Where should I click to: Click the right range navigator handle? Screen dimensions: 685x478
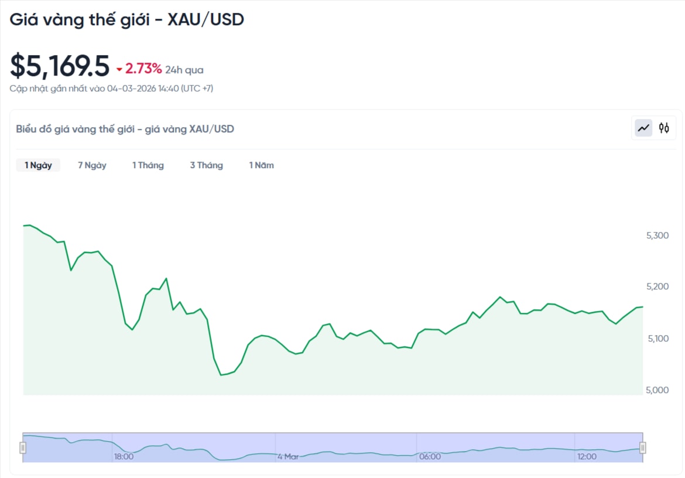(643, 448)
